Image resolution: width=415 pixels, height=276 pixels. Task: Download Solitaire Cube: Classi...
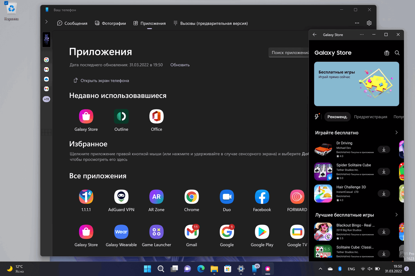[x=384, y=254]
